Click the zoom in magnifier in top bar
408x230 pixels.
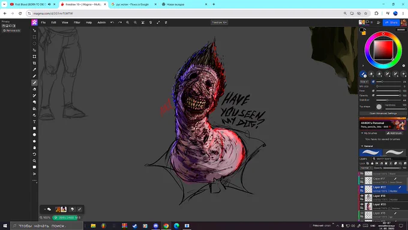click(x=127, y=22)
